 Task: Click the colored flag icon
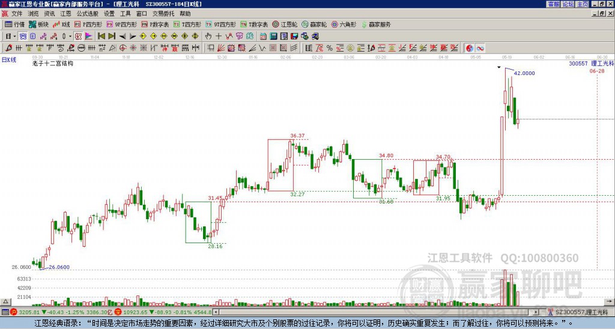89,37
